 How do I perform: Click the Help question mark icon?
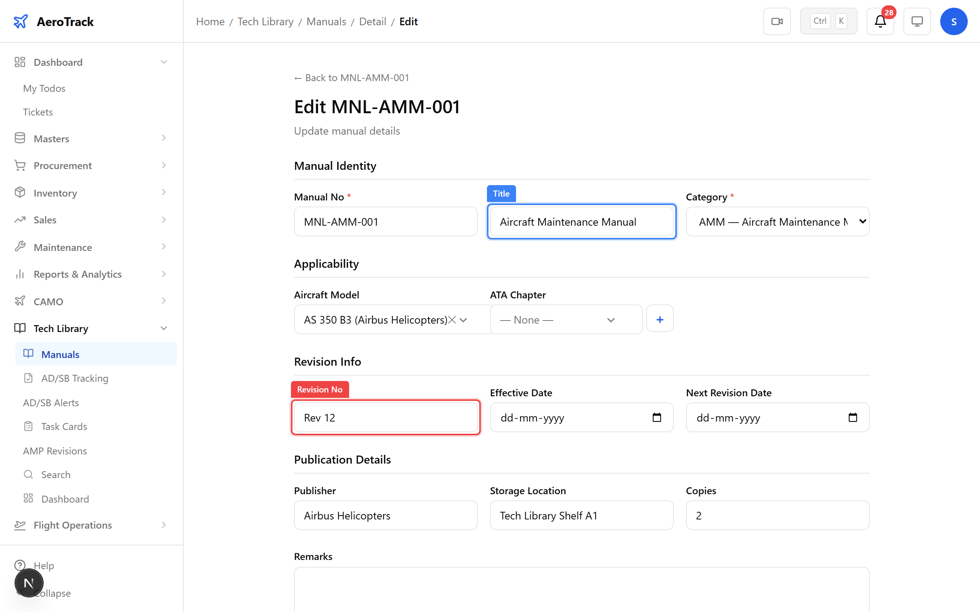tap(20, 565)
